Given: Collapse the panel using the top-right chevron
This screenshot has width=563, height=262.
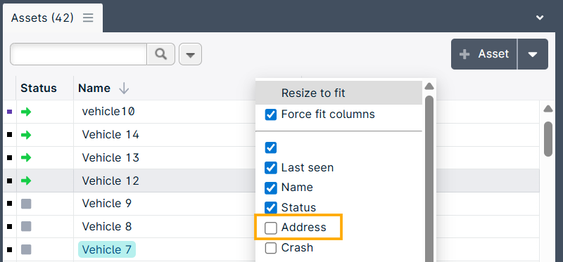Looking at the screenshot, I should 540,18.
